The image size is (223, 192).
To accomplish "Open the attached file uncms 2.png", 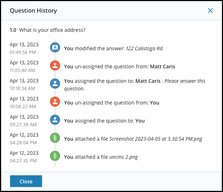I will pos(123,157).
